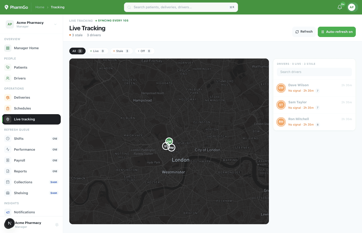
Task: Click Ron Mitchell's RM avatar
Action: pos(281,122)
